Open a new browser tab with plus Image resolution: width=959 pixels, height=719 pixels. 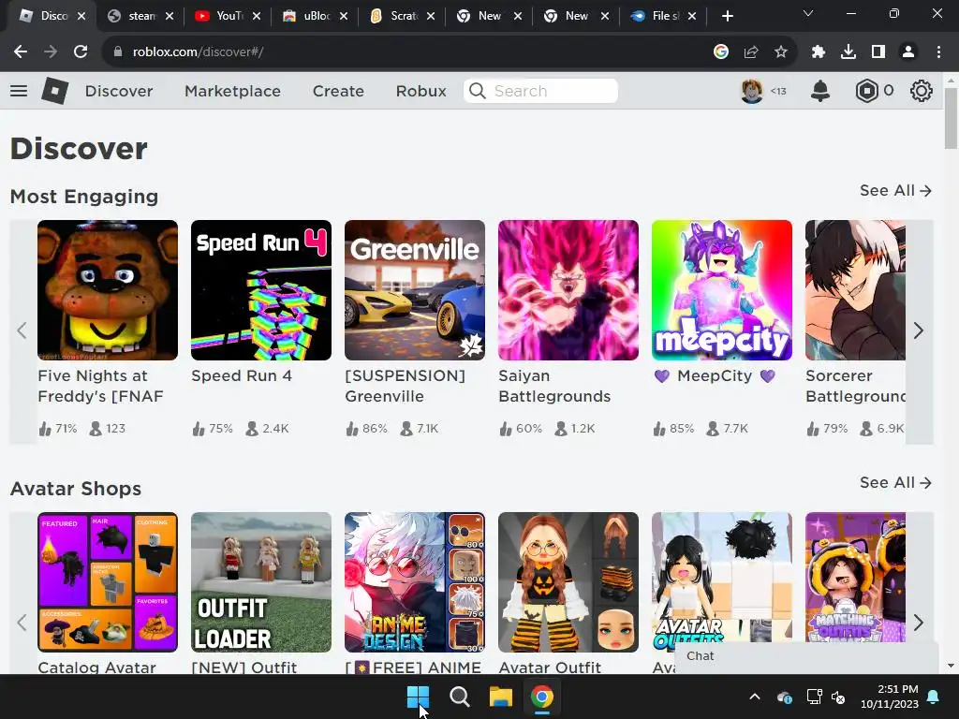click(x=727, y=16)
